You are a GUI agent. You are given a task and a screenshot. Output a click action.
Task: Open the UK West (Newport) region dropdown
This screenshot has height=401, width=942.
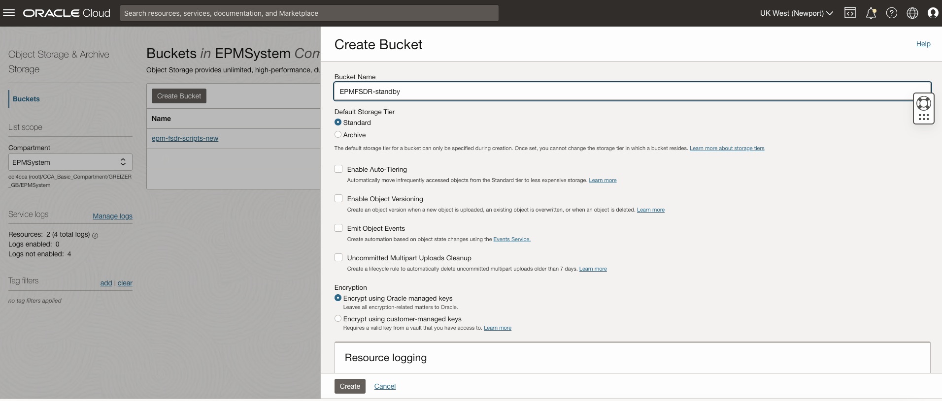(x=796, y=13)
